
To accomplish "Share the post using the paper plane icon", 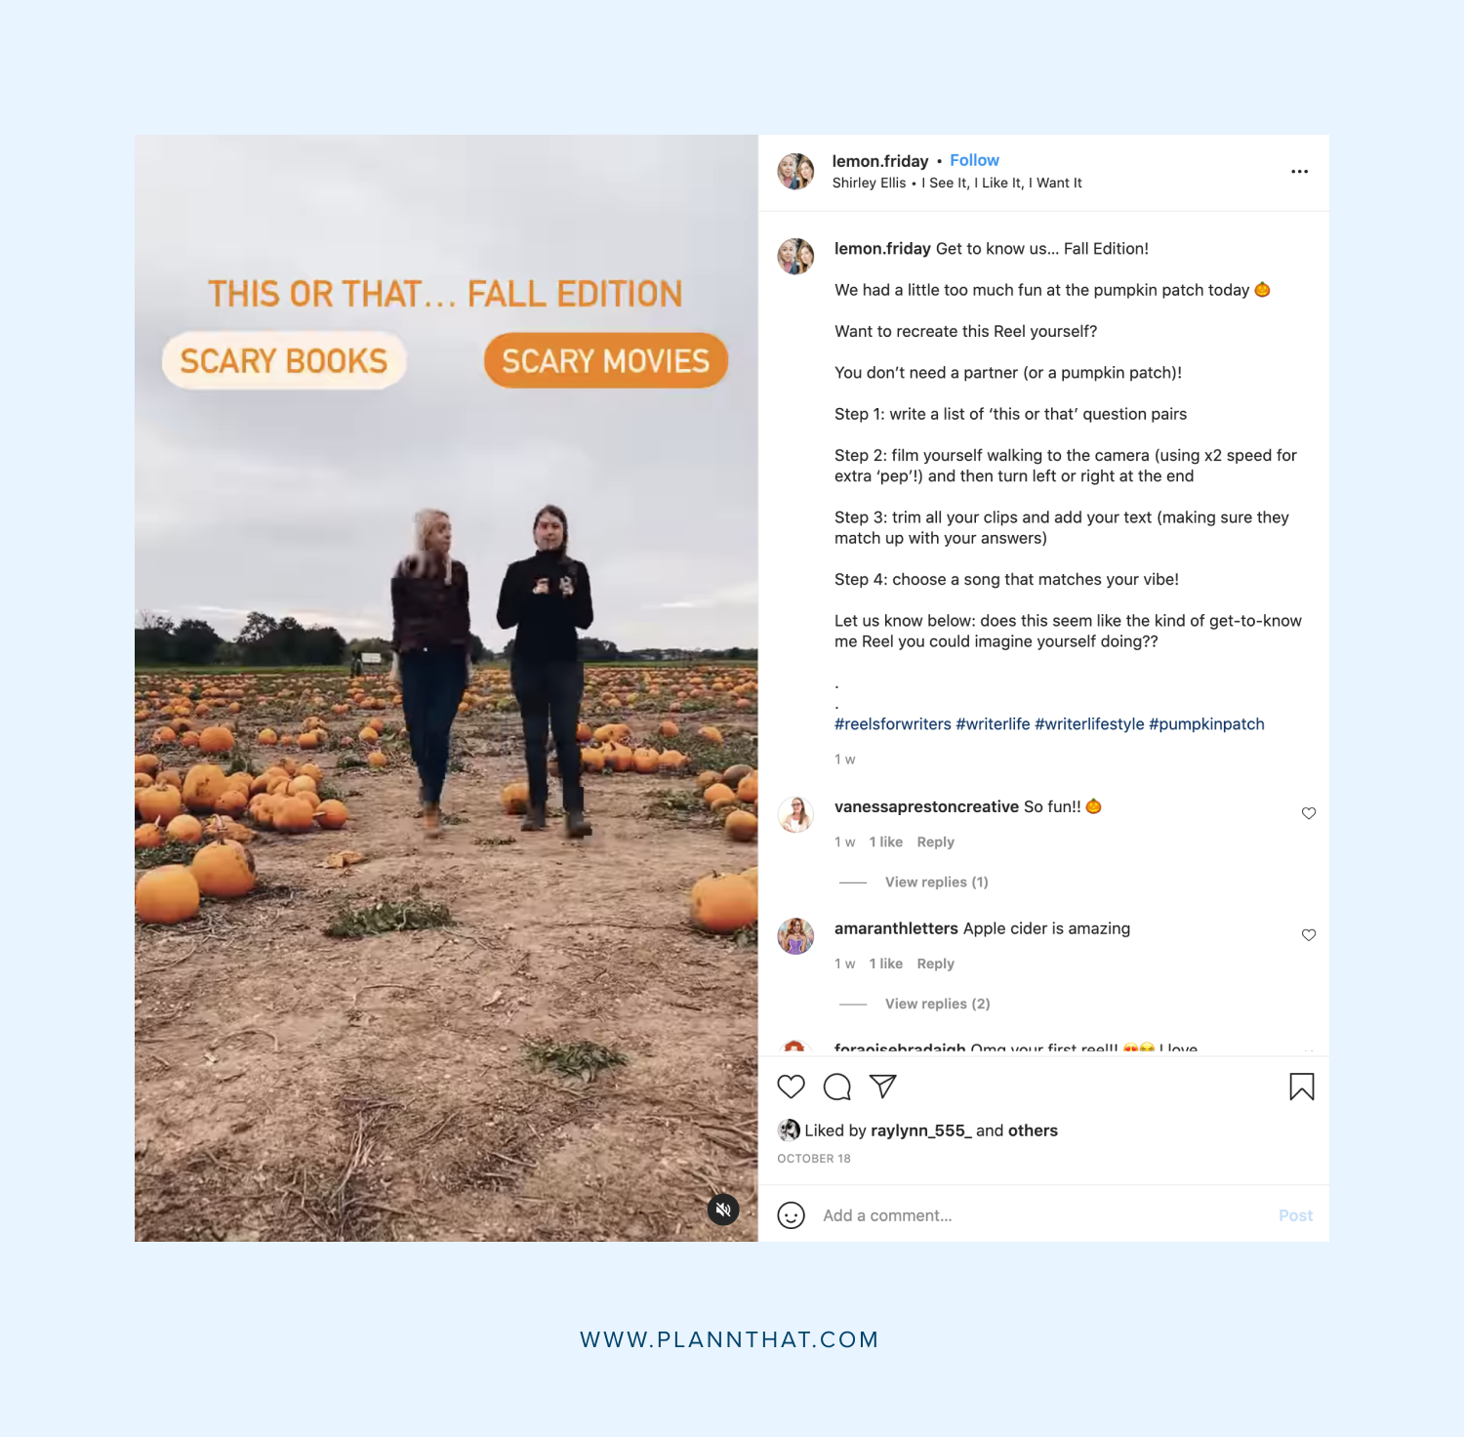I will (882, 1087).
